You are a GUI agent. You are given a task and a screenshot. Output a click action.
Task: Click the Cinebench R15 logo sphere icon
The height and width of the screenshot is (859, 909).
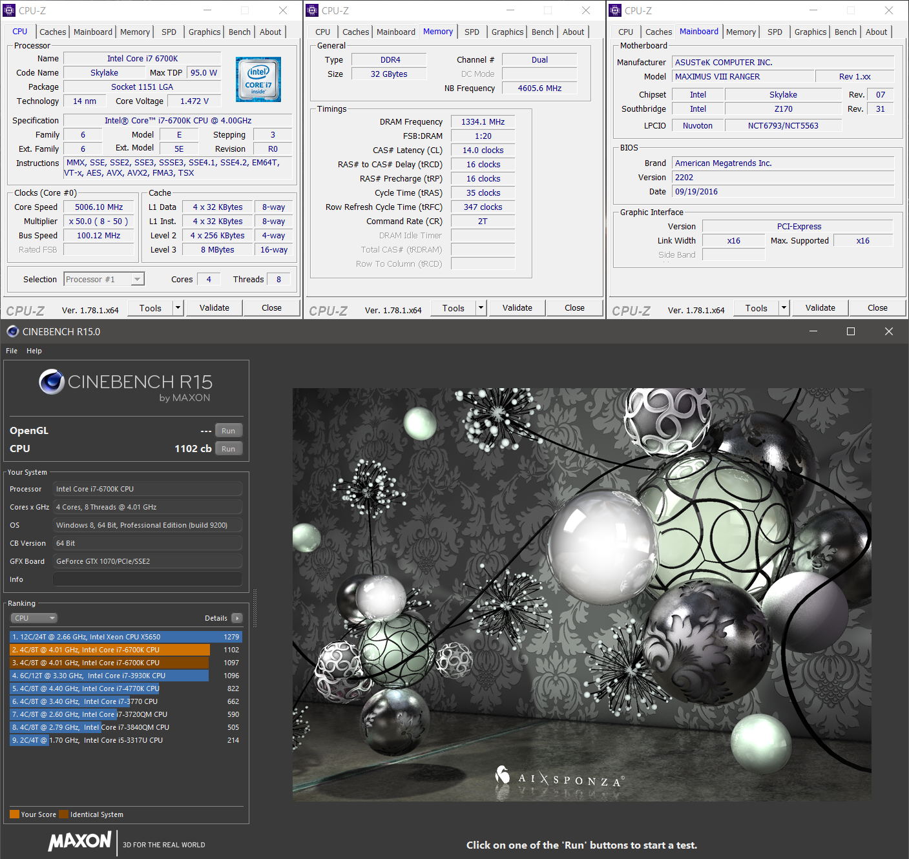tap(52, 382)
